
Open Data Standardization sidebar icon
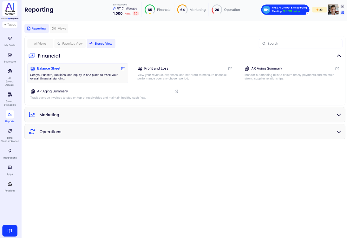pyautogui.click(x=10, y=131)
